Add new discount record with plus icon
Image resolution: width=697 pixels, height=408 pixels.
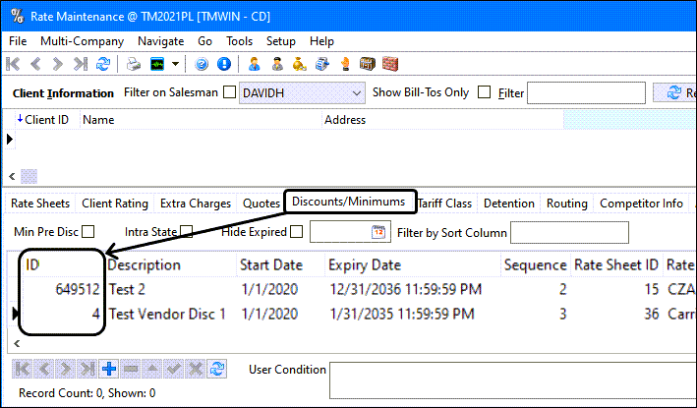tap(109, 369)
